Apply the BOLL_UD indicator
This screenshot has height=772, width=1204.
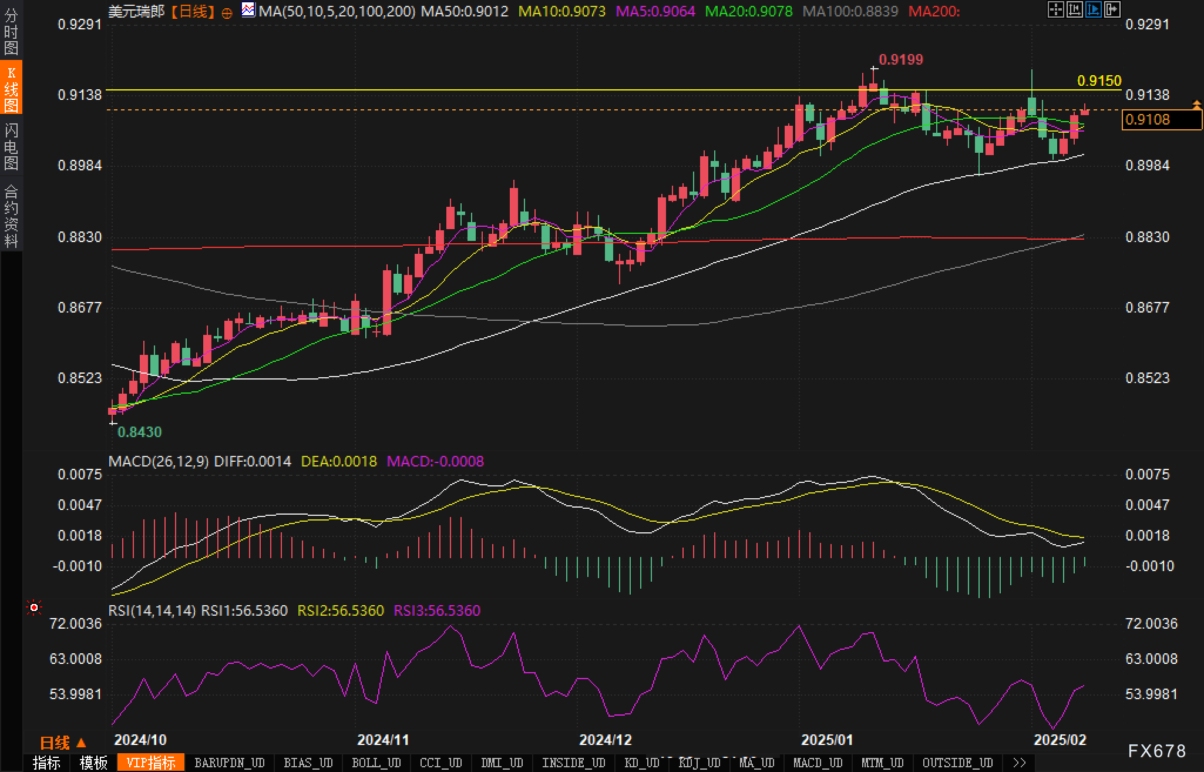(x=376, y=763)
